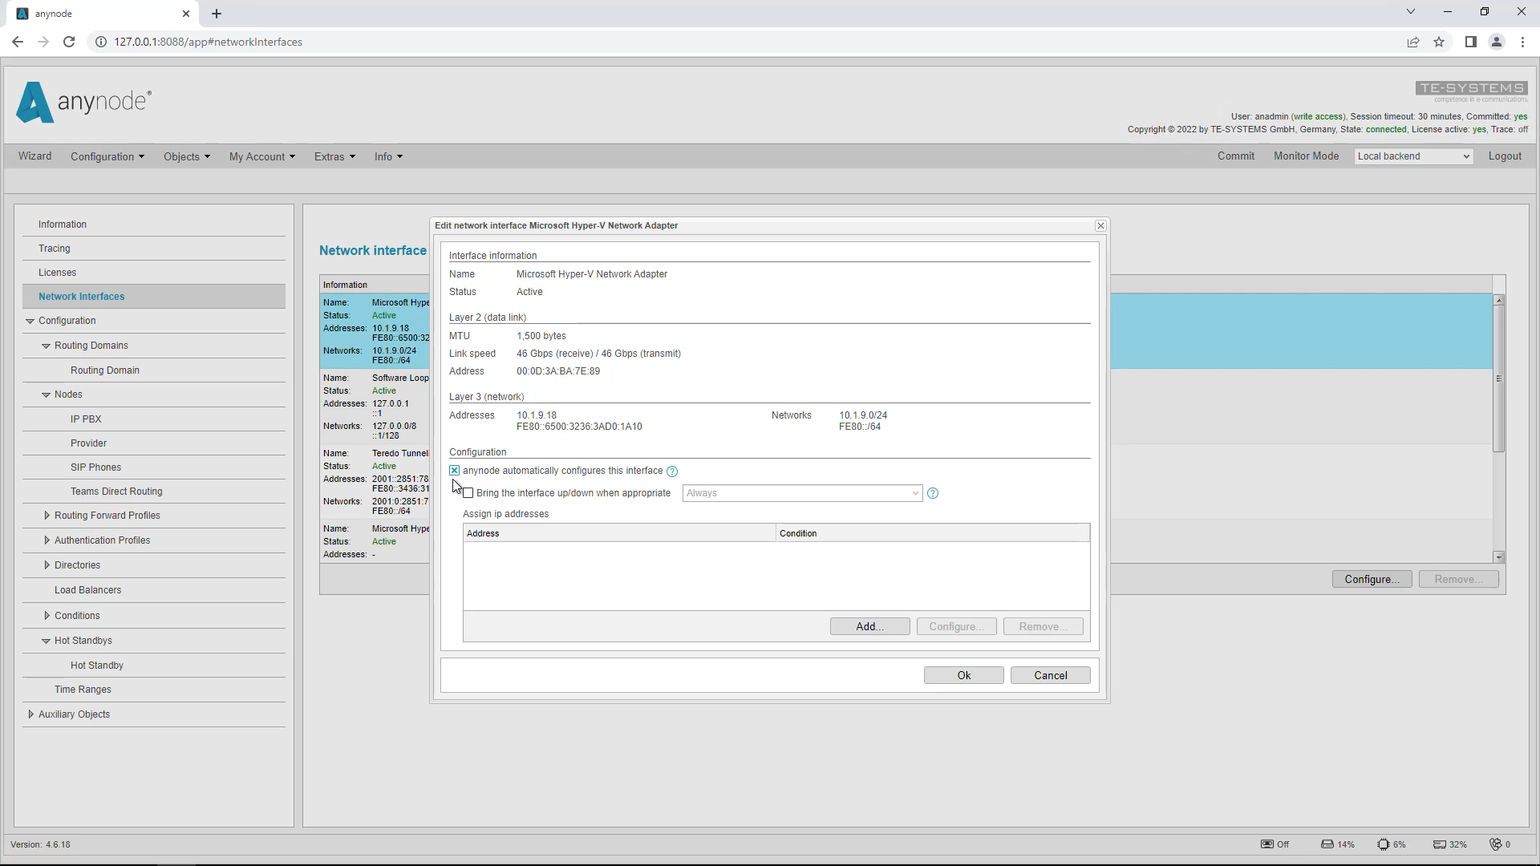Open the My Account menu
Screen dimensions: 1540x866
262,156
